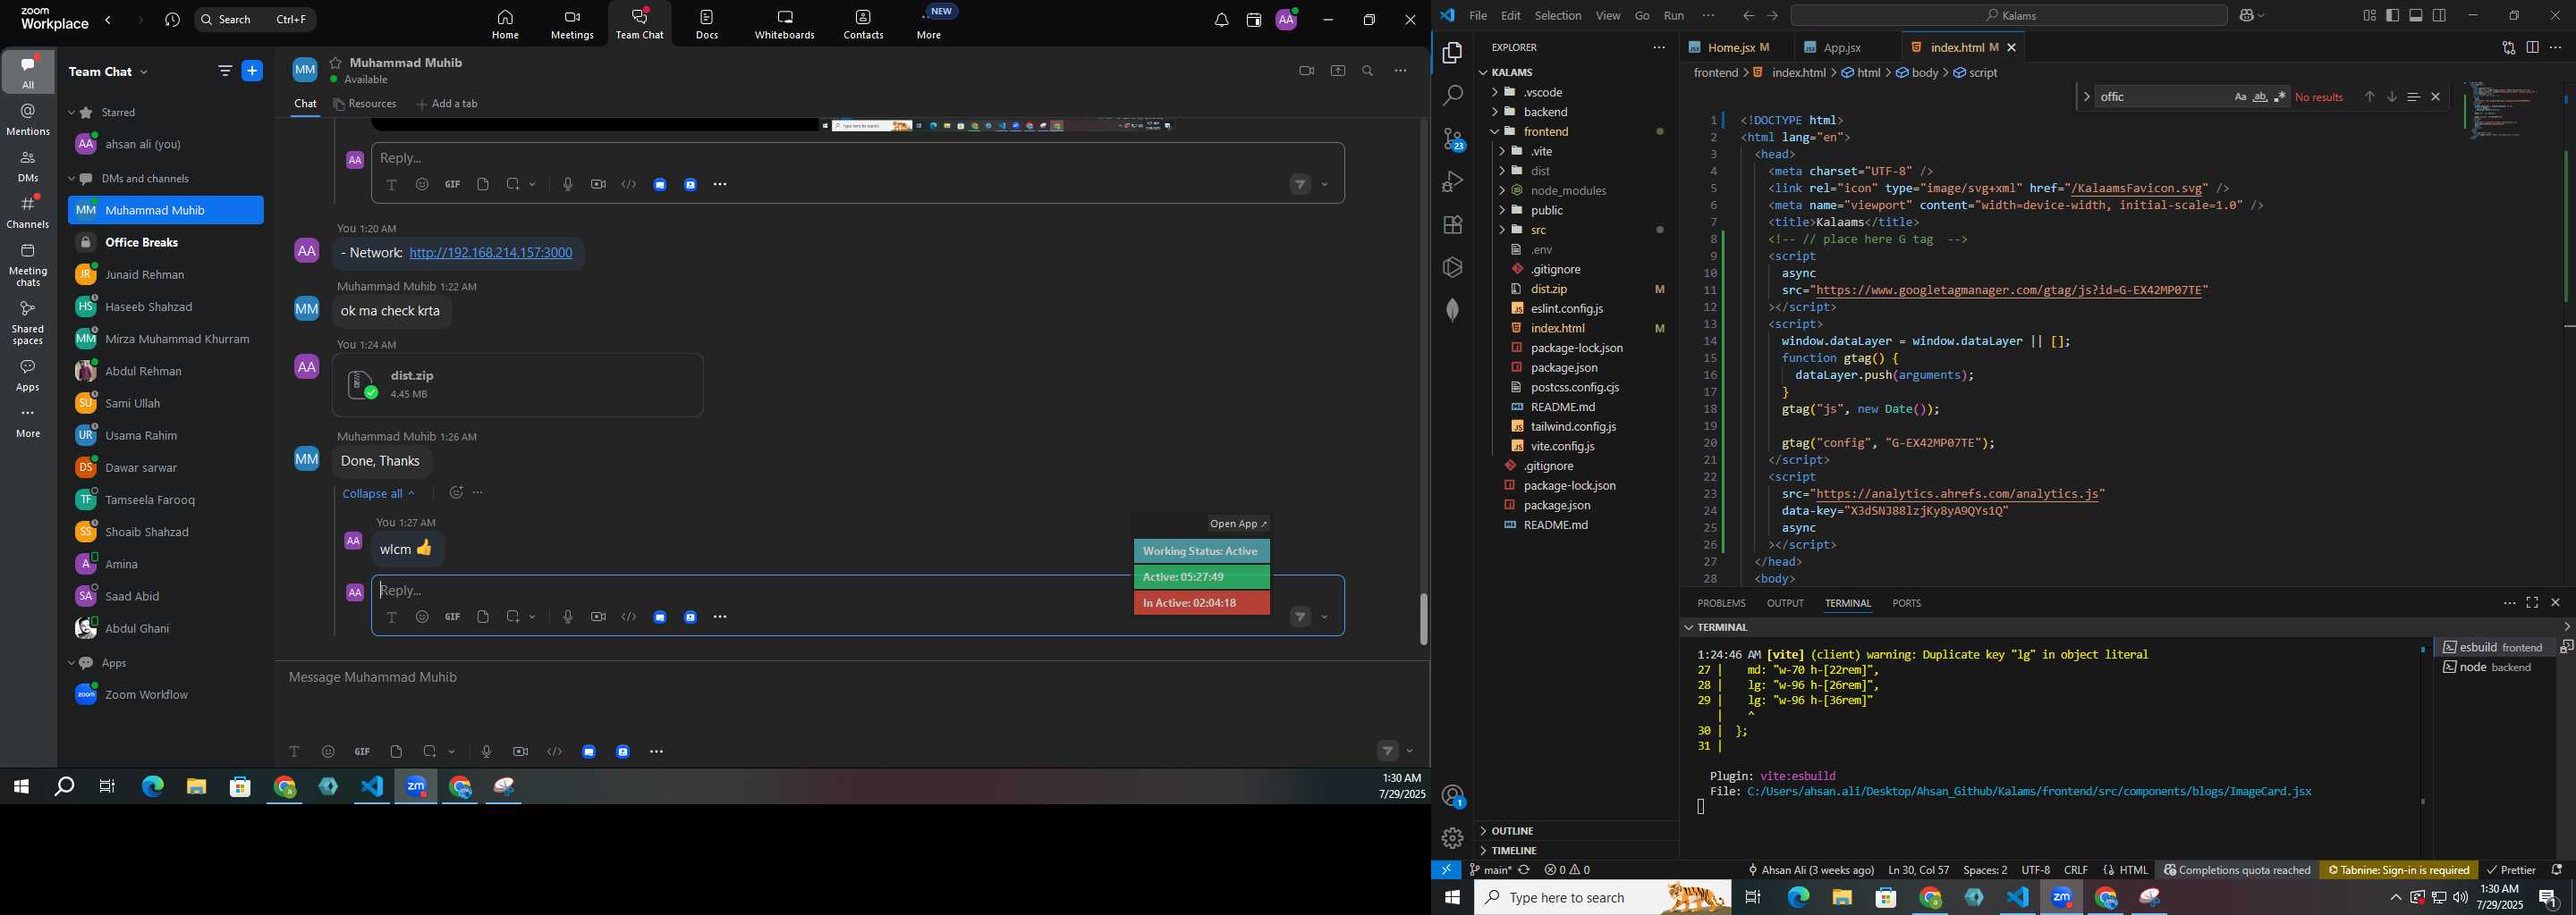Viewport: 2576px width, 915px height.
Task: Click the VS Code editor minimap
Action: click(2506, 110)
